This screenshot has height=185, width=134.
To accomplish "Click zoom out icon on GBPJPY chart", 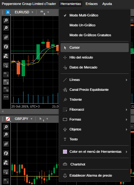I will (x=6, y=134).
